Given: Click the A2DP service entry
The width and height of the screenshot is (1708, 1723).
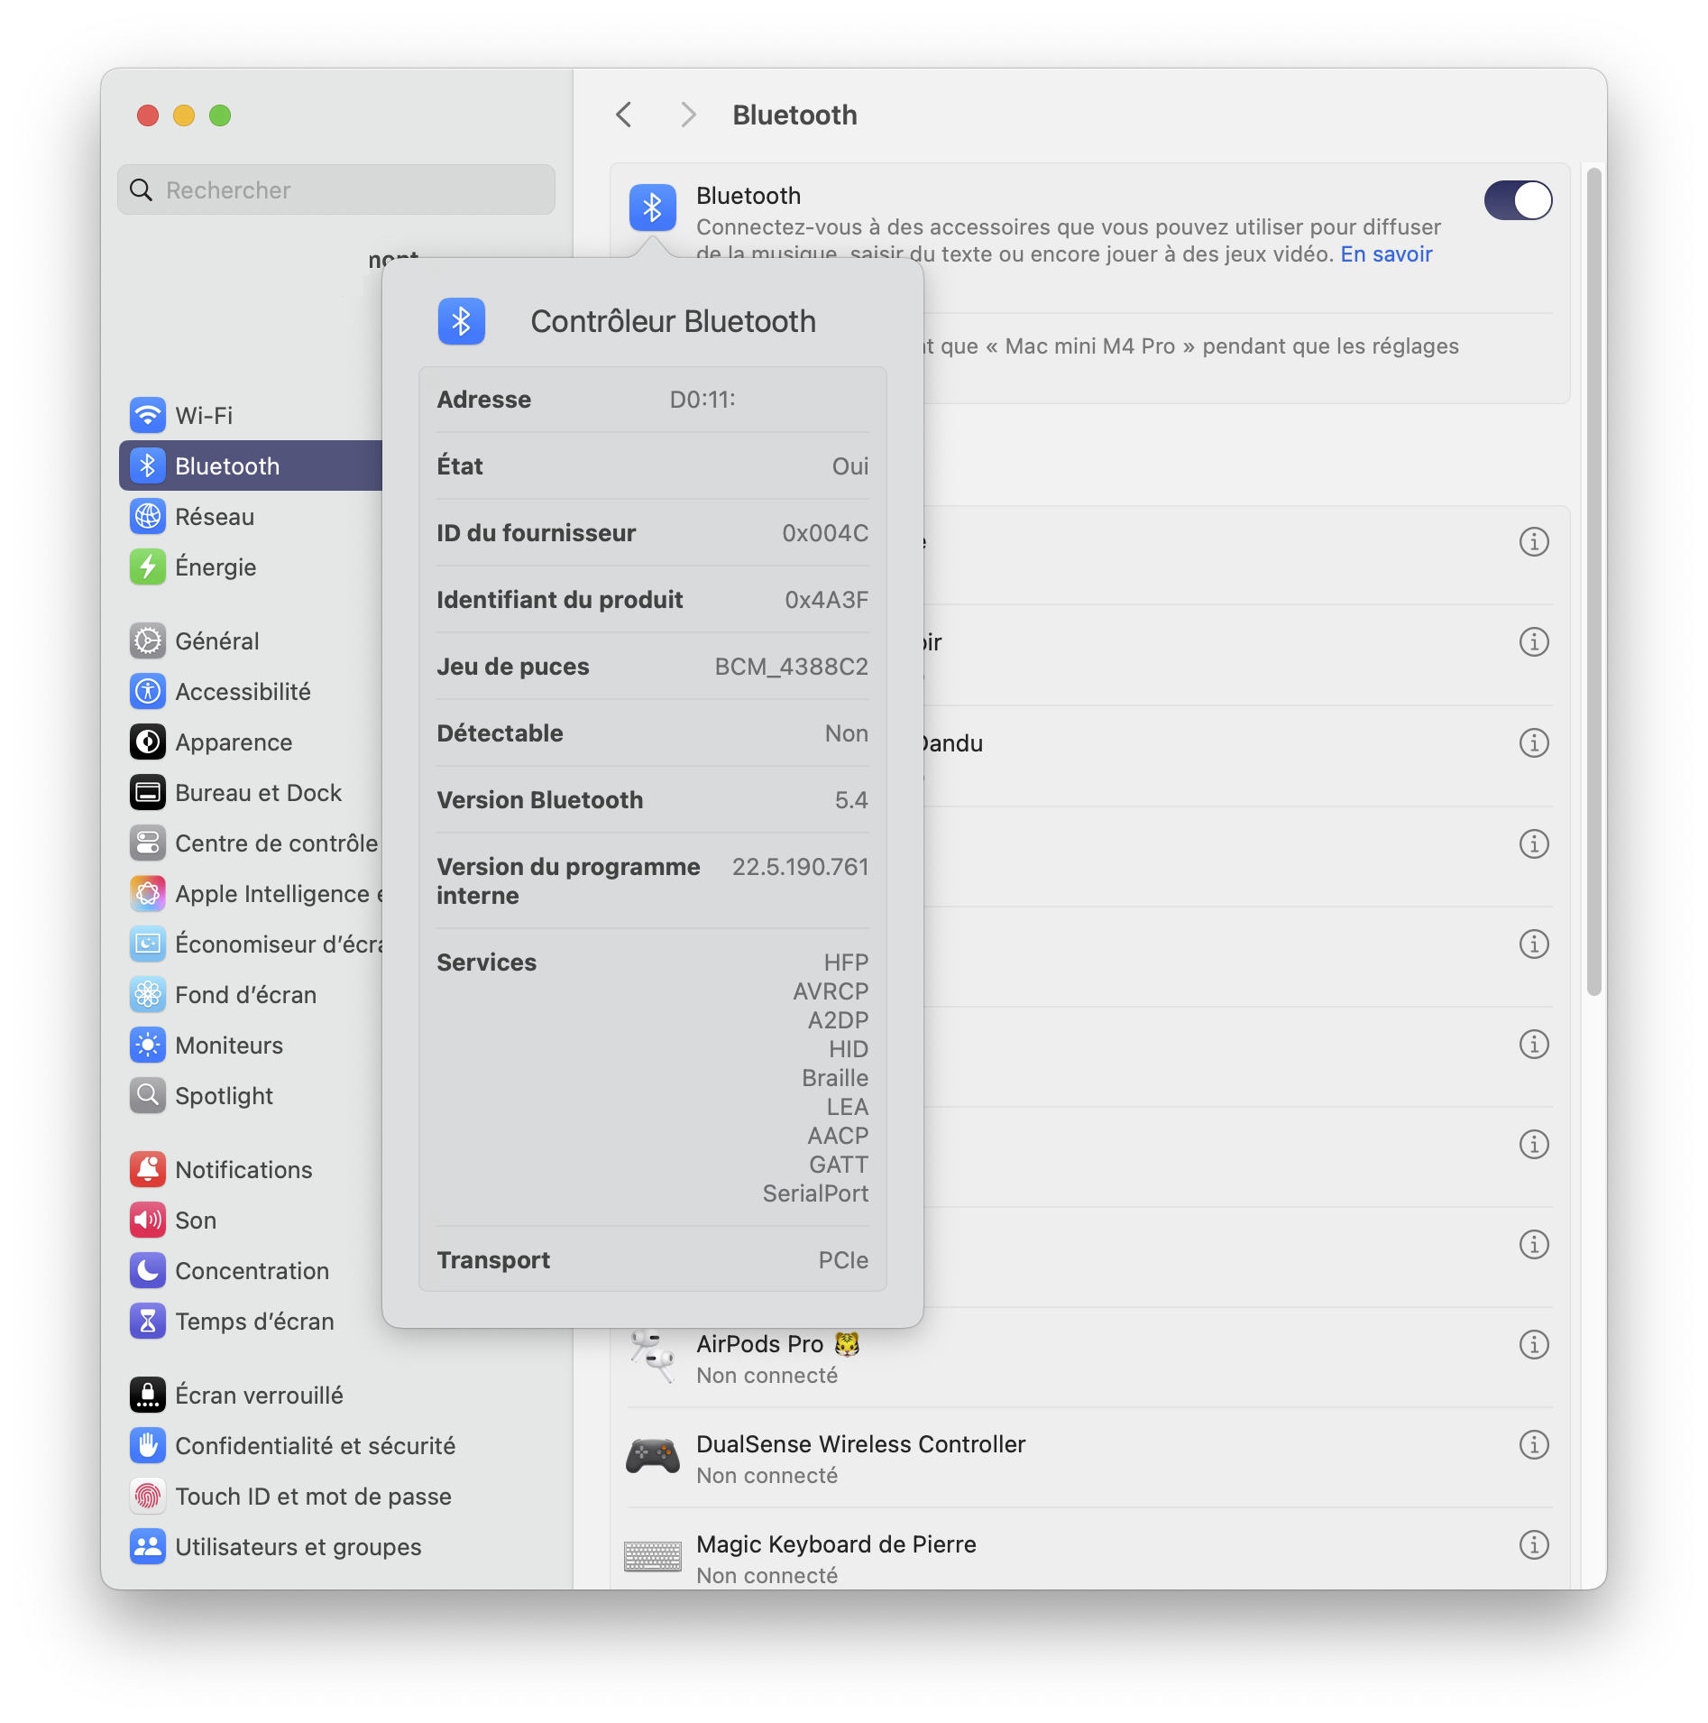Looking at the screenshot, I should tap(838, 1020).
